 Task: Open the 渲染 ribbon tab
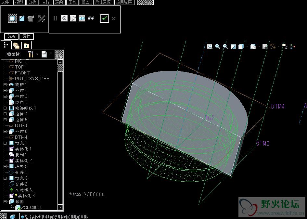59,2
